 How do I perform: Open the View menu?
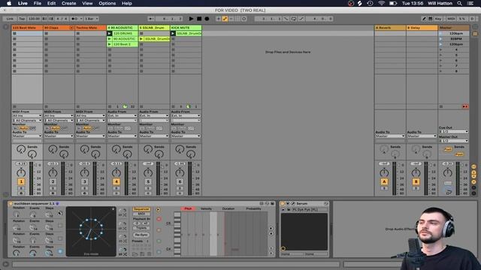click(87, 3)
